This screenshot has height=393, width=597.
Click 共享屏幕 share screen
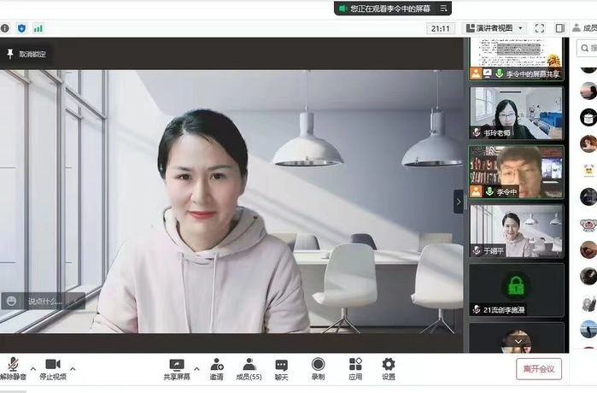pyautogui.click(x=177, y=369)
